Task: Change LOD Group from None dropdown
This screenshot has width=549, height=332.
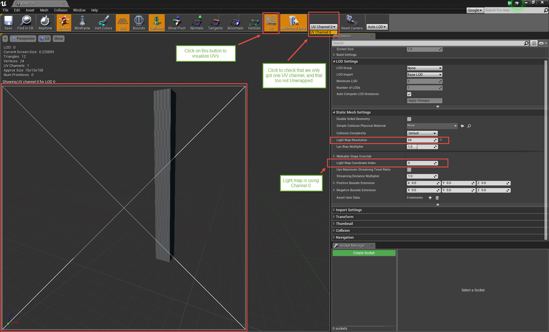Action: 424,68
